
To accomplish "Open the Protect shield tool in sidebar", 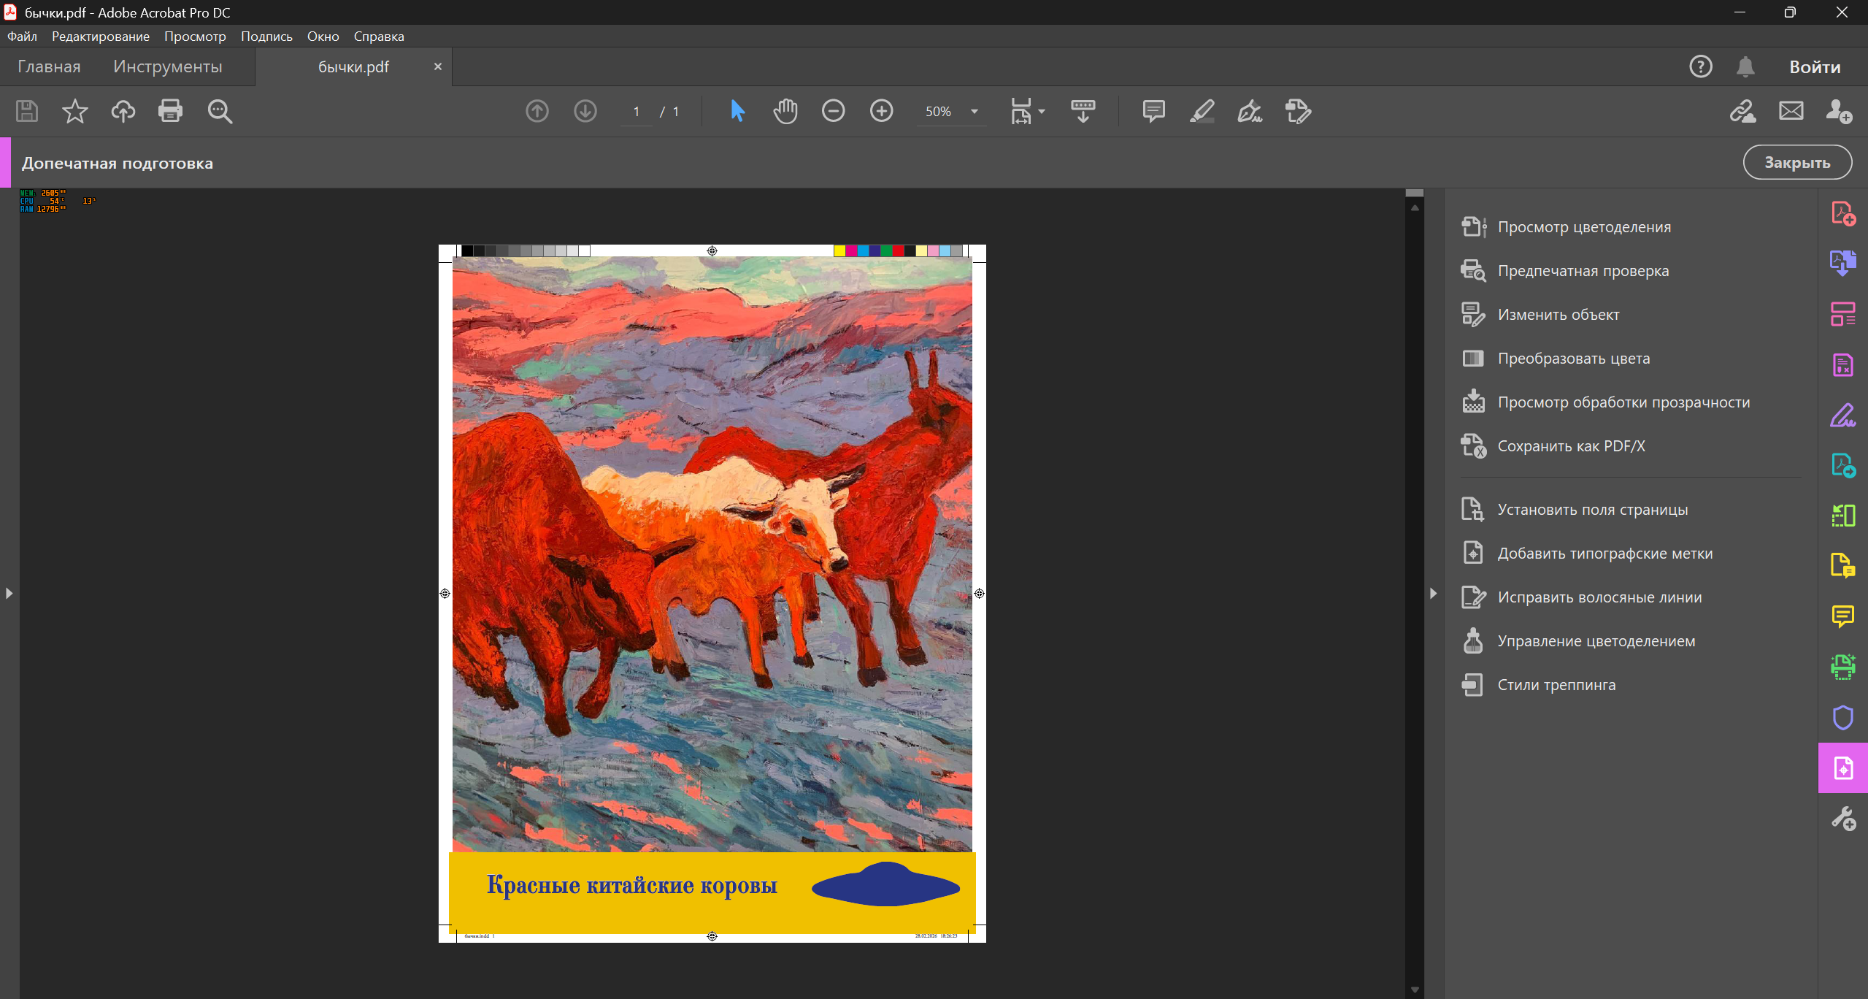I will coord(1843,717).
